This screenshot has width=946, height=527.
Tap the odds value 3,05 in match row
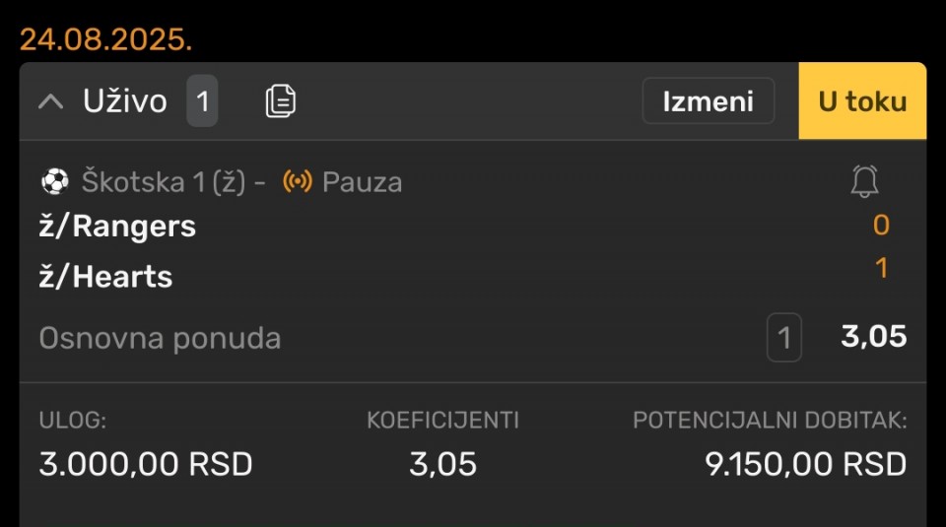pyautogui.click(x=874, y=336)
